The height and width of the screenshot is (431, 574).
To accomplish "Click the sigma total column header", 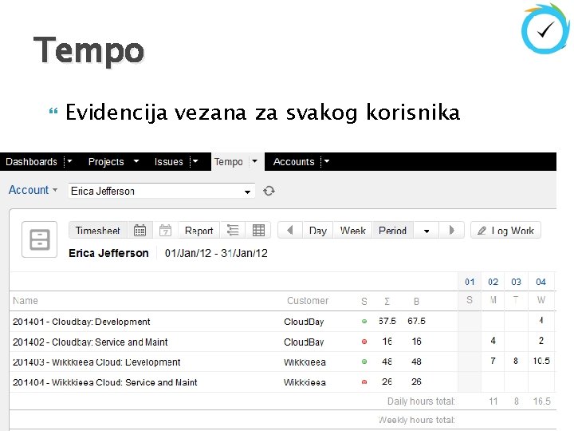I will pos(387,301).
